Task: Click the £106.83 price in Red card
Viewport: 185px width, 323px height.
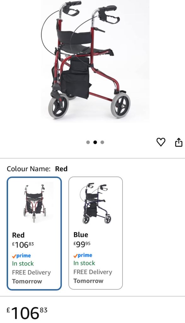Action: point(23,245)
